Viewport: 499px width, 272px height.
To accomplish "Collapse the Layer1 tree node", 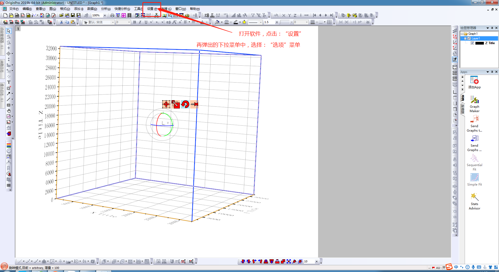I will coord(465,38).
